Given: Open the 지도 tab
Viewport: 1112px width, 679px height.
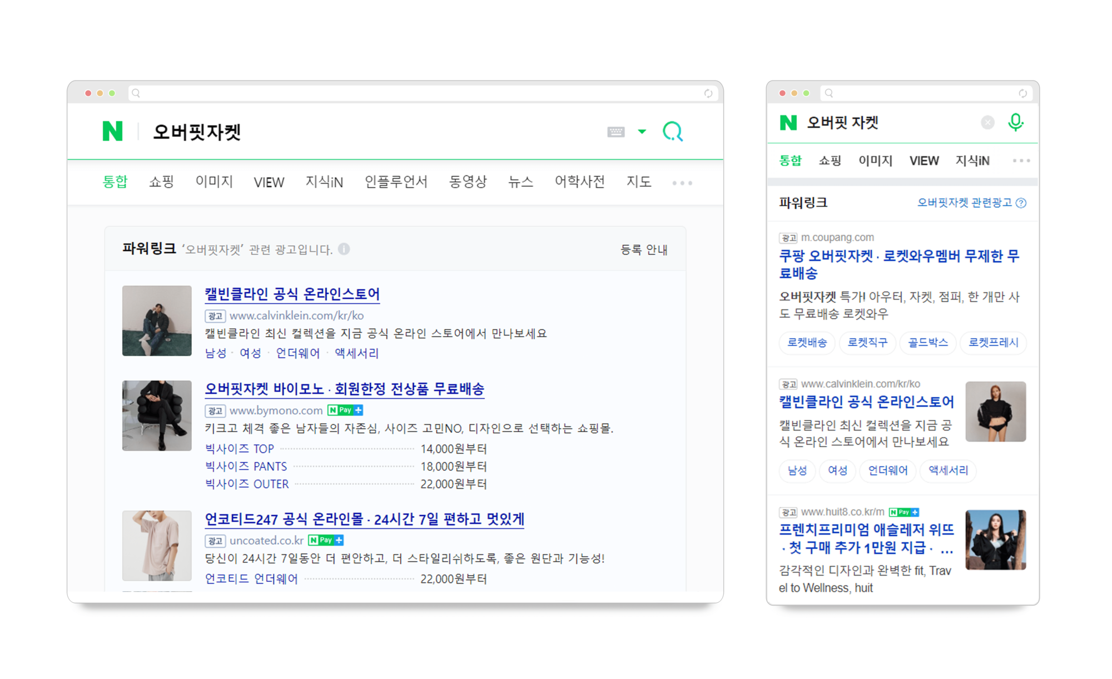Looking at the screenshot, I should click(639, 182).
